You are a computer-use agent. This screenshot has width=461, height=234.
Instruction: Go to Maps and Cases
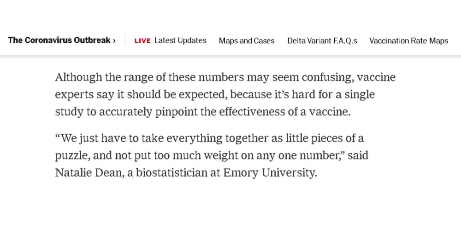(x=247, y=41)
